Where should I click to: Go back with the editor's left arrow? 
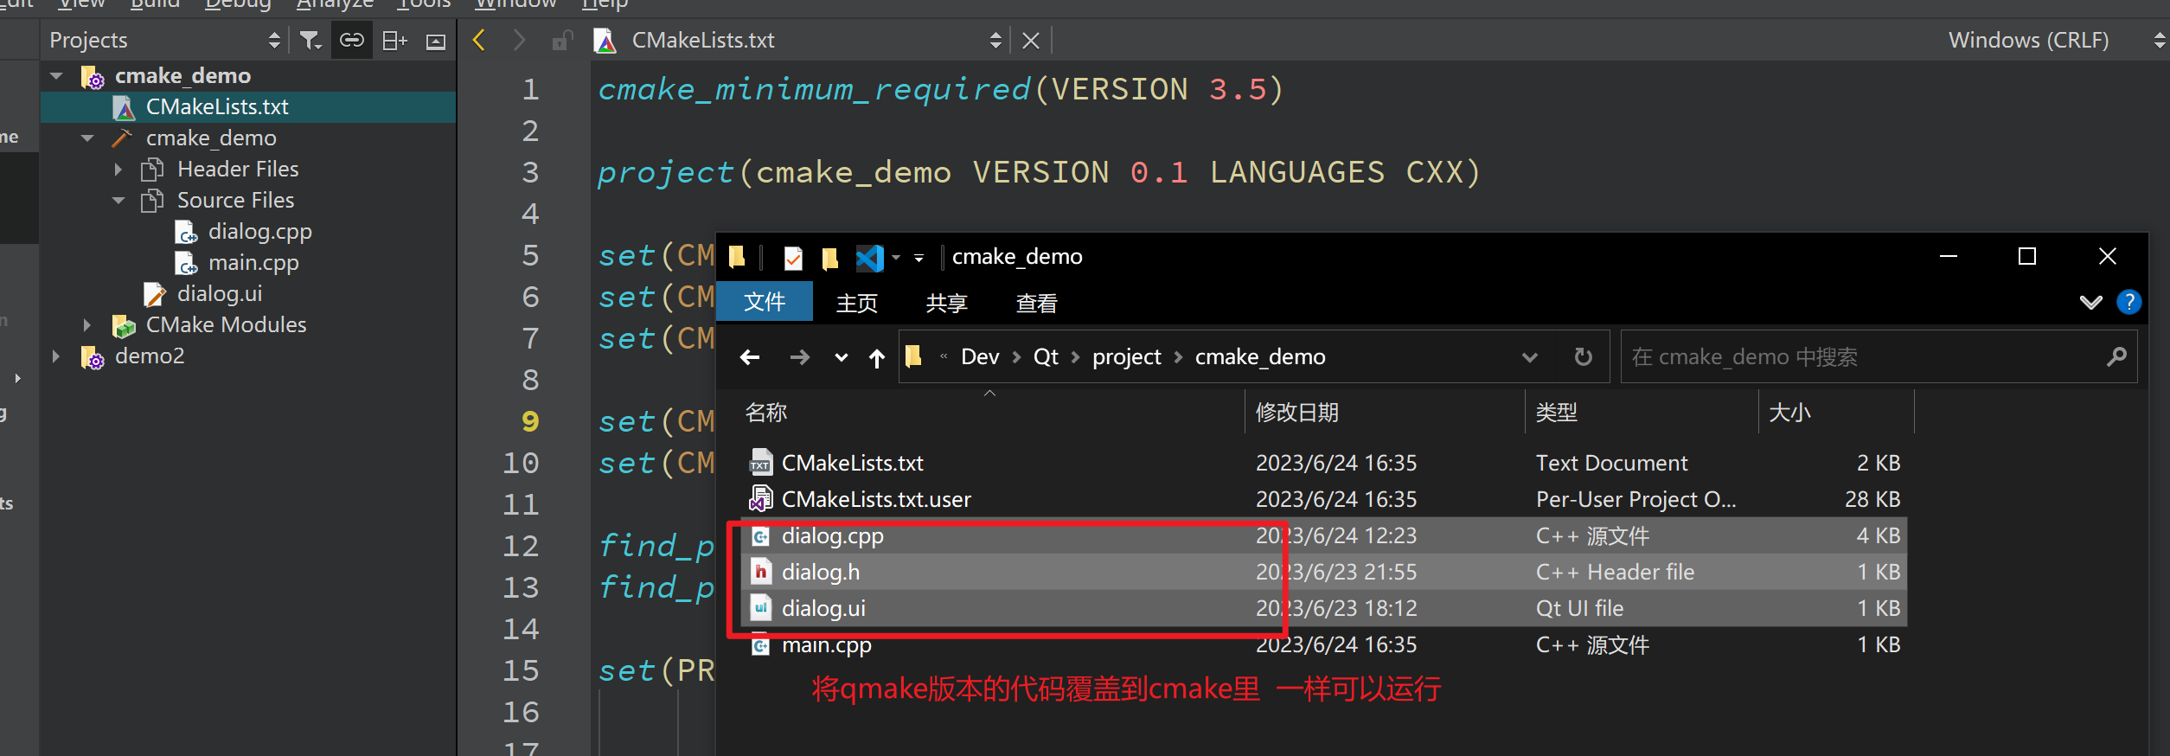tap(478, 40)
